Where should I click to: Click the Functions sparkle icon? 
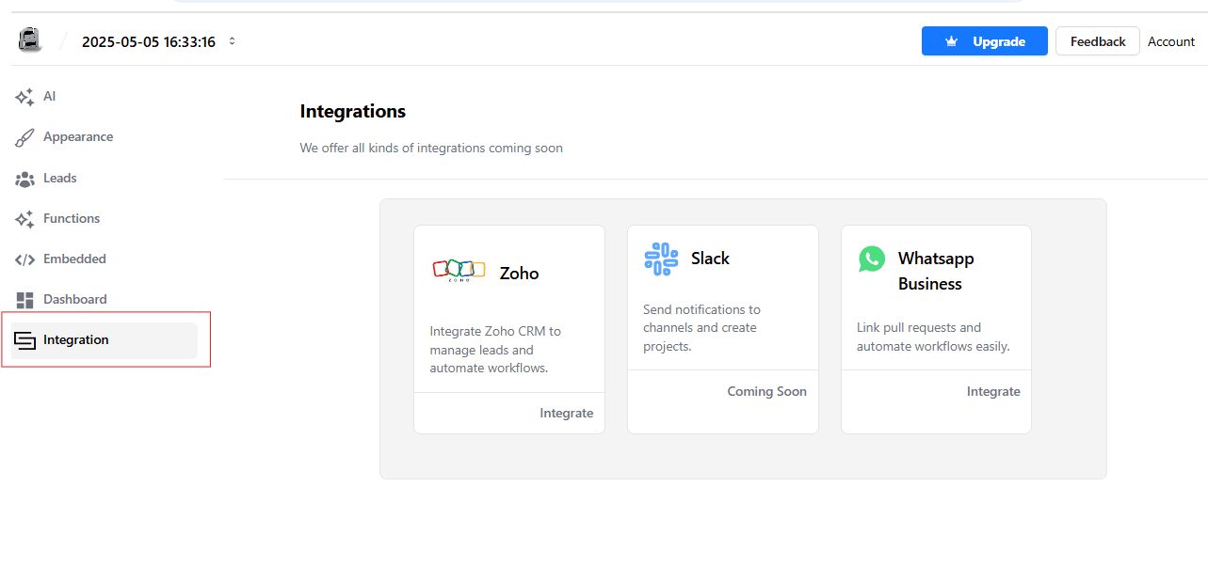25,219
